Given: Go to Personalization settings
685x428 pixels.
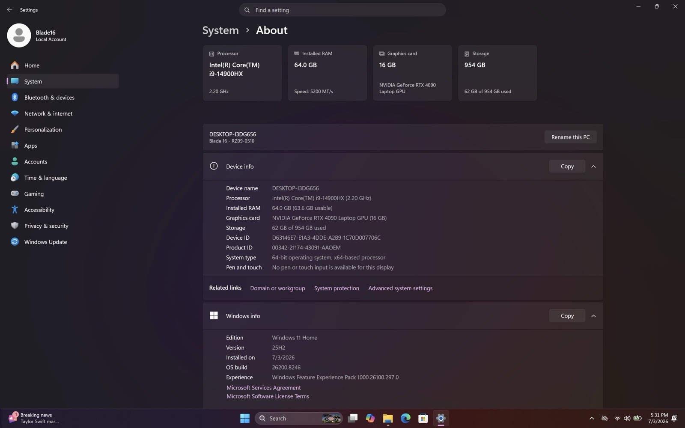Looking at the screenshot, I should tap(63, 129).
